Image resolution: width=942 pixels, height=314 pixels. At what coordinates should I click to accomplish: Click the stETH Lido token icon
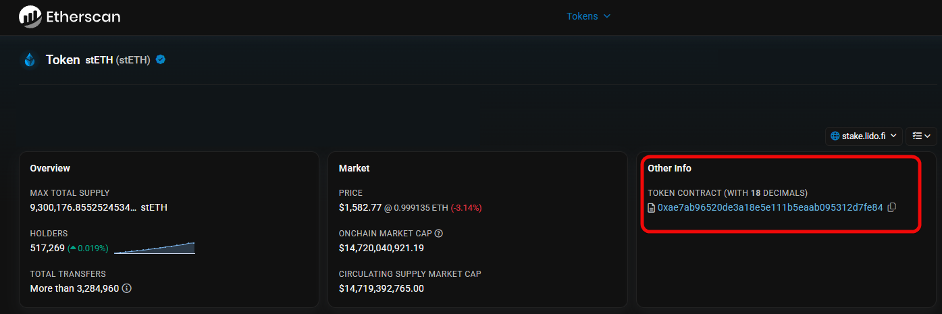click(x=30, y=60)
